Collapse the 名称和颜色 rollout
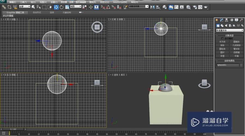The image size is (245, 136). (x=229, y=61)
